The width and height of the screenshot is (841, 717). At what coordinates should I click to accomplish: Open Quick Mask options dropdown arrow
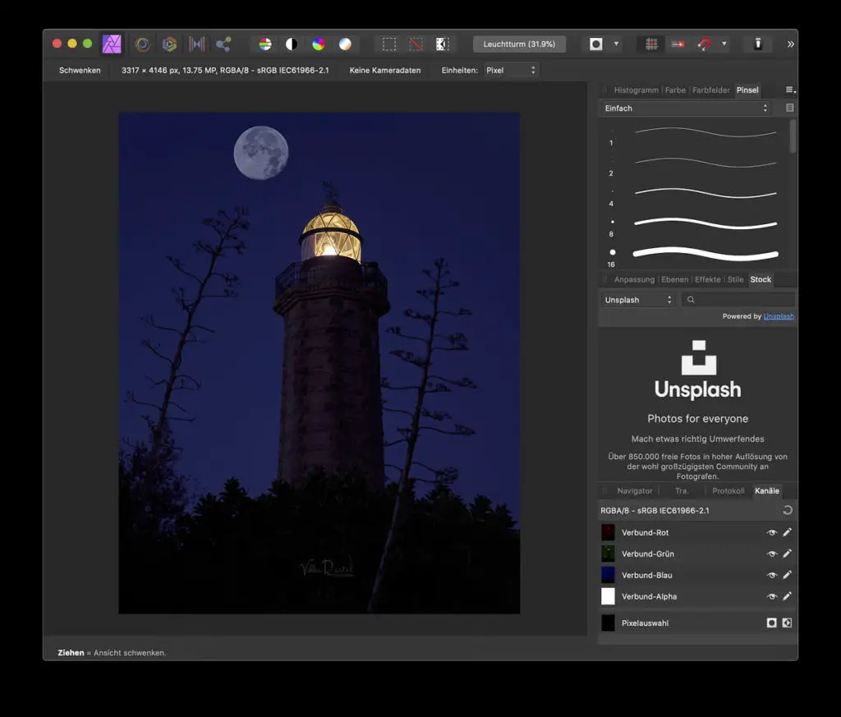tap(616, 44)
